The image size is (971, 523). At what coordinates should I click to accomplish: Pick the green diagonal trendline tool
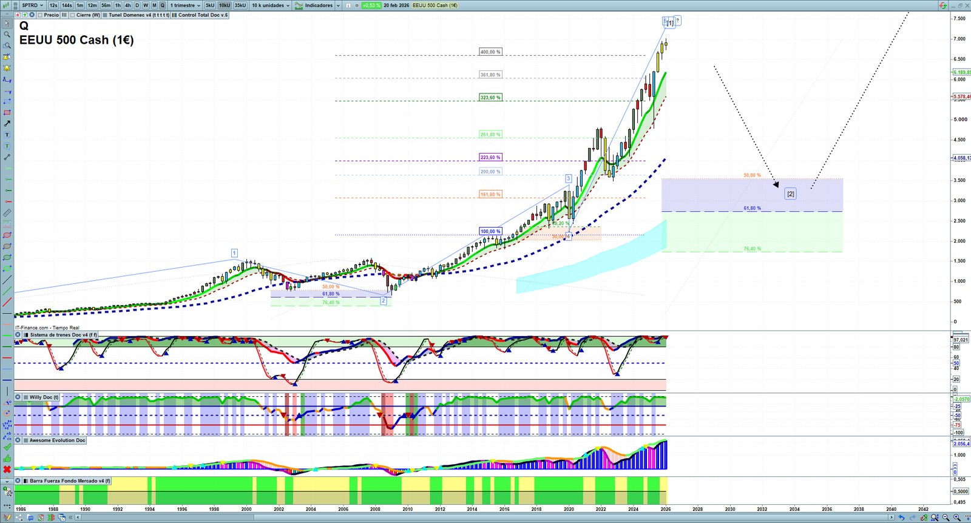[7, 291]
